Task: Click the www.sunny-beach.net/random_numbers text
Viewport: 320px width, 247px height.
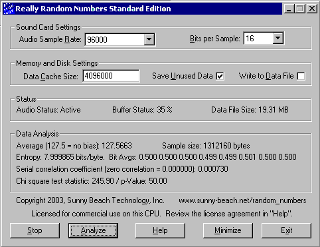Action: pos(242,200)
